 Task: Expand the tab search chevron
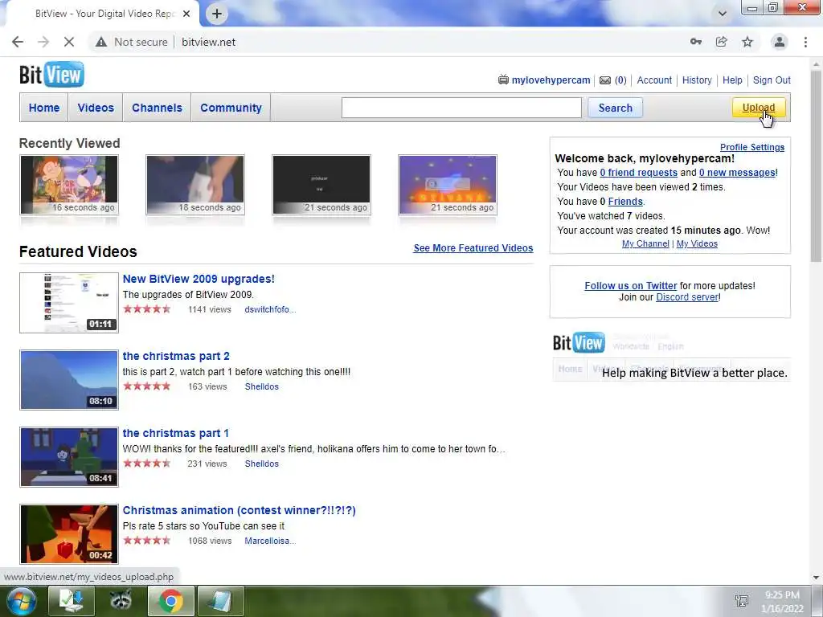pyautogui.click(x=723, y=14)
